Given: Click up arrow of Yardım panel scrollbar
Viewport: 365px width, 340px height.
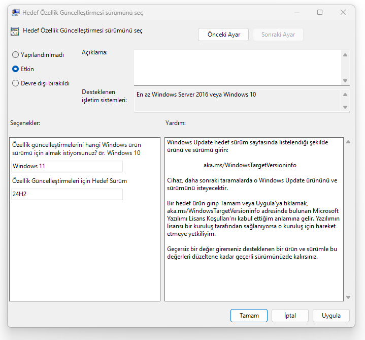Looking at the screenshot, I should tap(348, 142).
